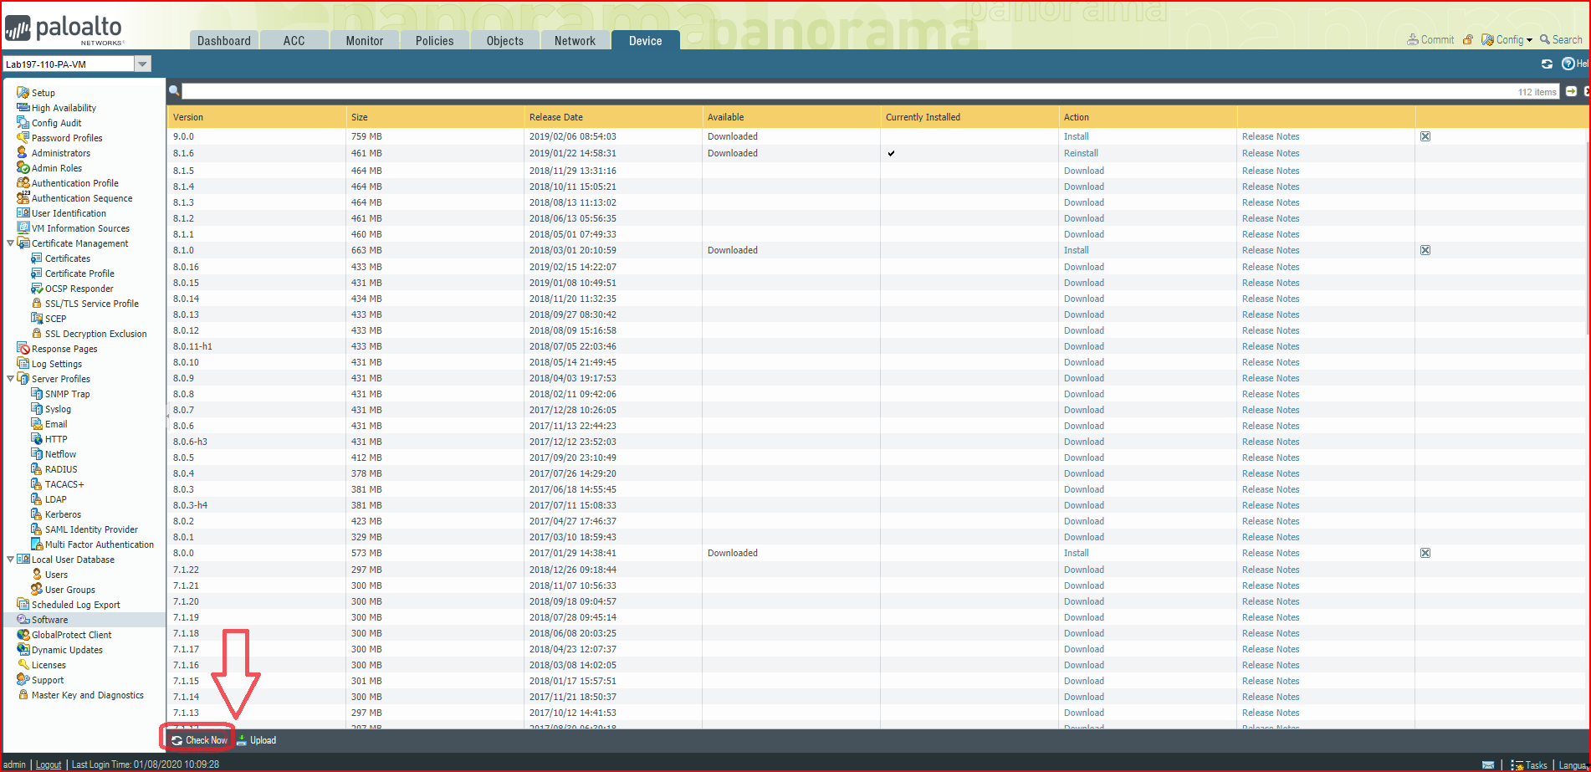1591x772 pixels.
Task: Click the lock icon next to Commit
Action: click(x=1468, y=38)
